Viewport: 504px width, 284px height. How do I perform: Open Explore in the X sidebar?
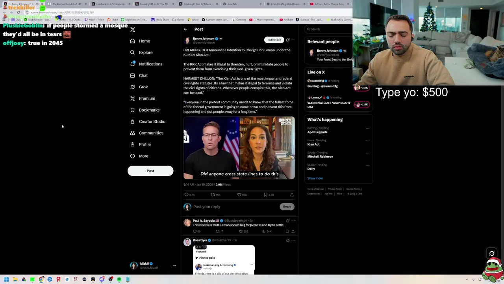pyautogui.click(x=141, y=52)
